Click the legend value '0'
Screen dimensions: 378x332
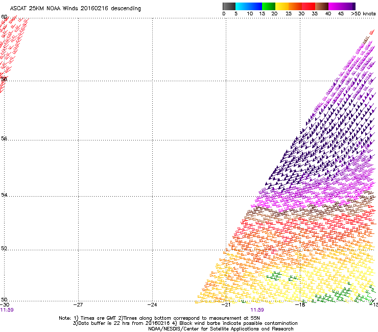224,14
